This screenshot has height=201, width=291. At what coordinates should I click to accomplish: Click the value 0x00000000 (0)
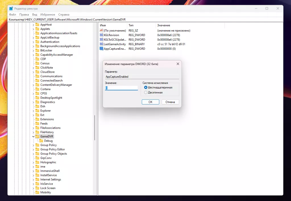[167, 49]
